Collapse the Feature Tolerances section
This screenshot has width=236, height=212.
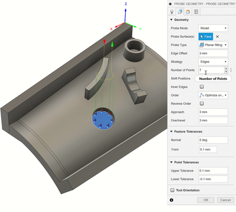171,131
